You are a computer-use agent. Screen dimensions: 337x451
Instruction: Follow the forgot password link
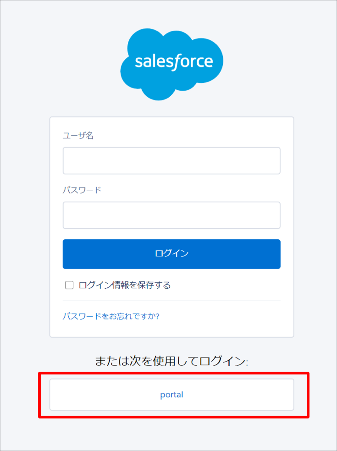click(111, 316)
